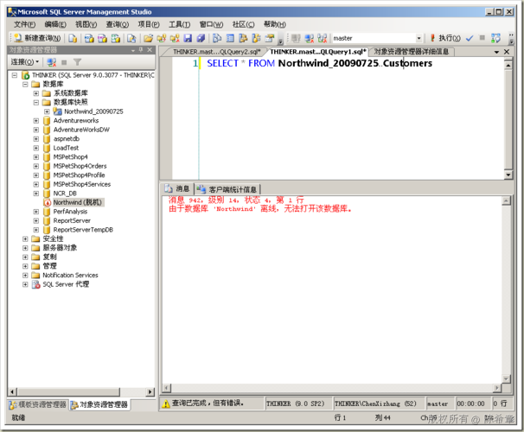Select the LoadTest database
The image size is (524, 432).
pos(66,148)
